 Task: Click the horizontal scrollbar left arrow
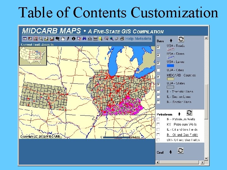pyautogui.click(x=157, y=162)
